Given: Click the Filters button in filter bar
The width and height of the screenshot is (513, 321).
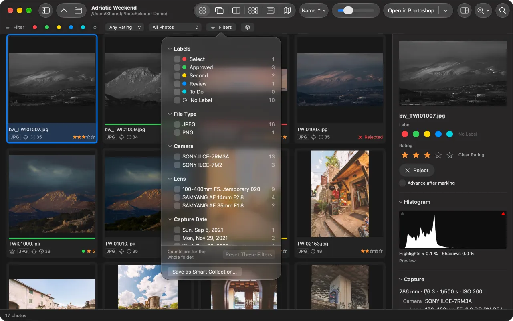Looking at the screenshot, I should (x=221, y=27).
